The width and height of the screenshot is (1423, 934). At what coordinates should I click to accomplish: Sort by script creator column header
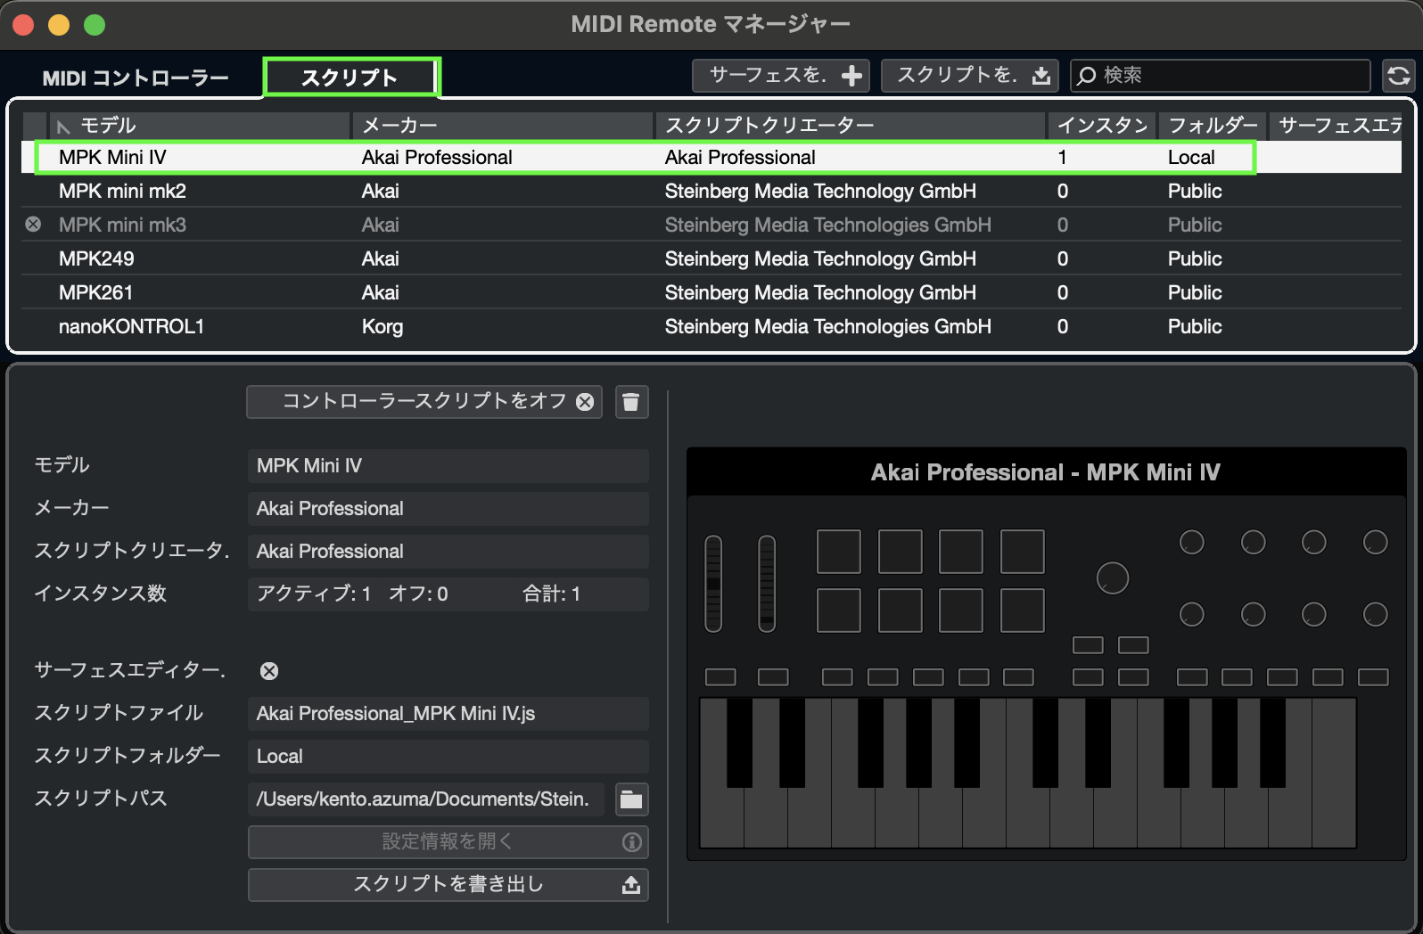tap(847, 126)
